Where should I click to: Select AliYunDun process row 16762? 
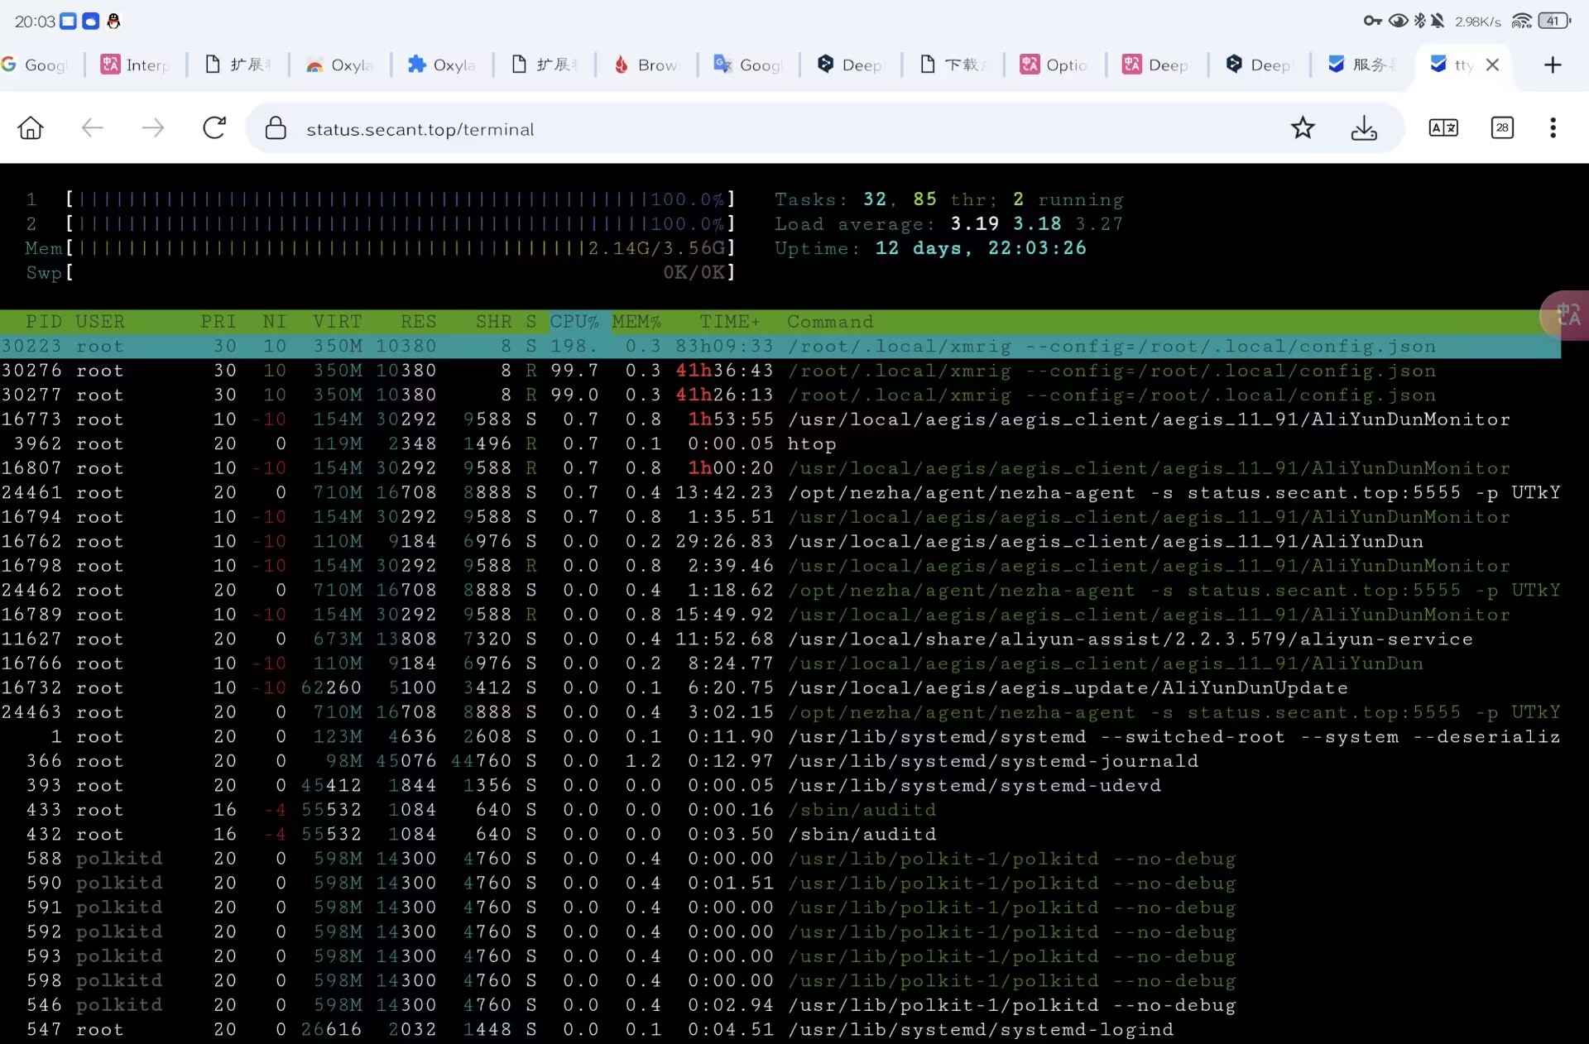(x=780, y=541)
